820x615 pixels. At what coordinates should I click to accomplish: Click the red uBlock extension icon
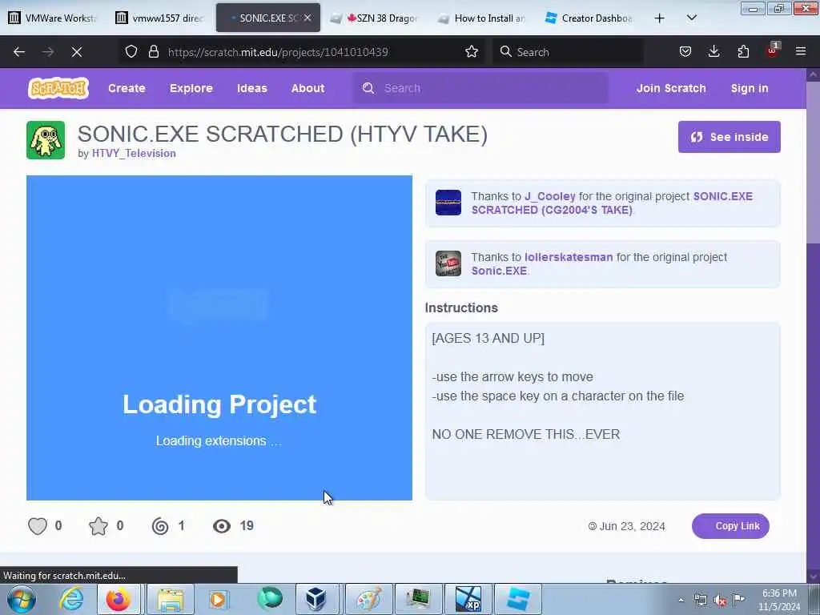773,50
